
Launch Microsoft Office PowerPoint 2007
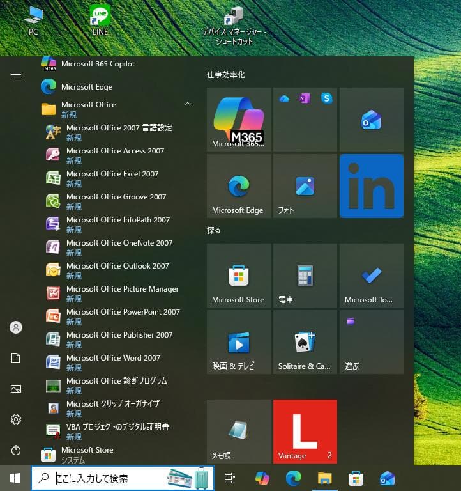click(x=116, y=316)
